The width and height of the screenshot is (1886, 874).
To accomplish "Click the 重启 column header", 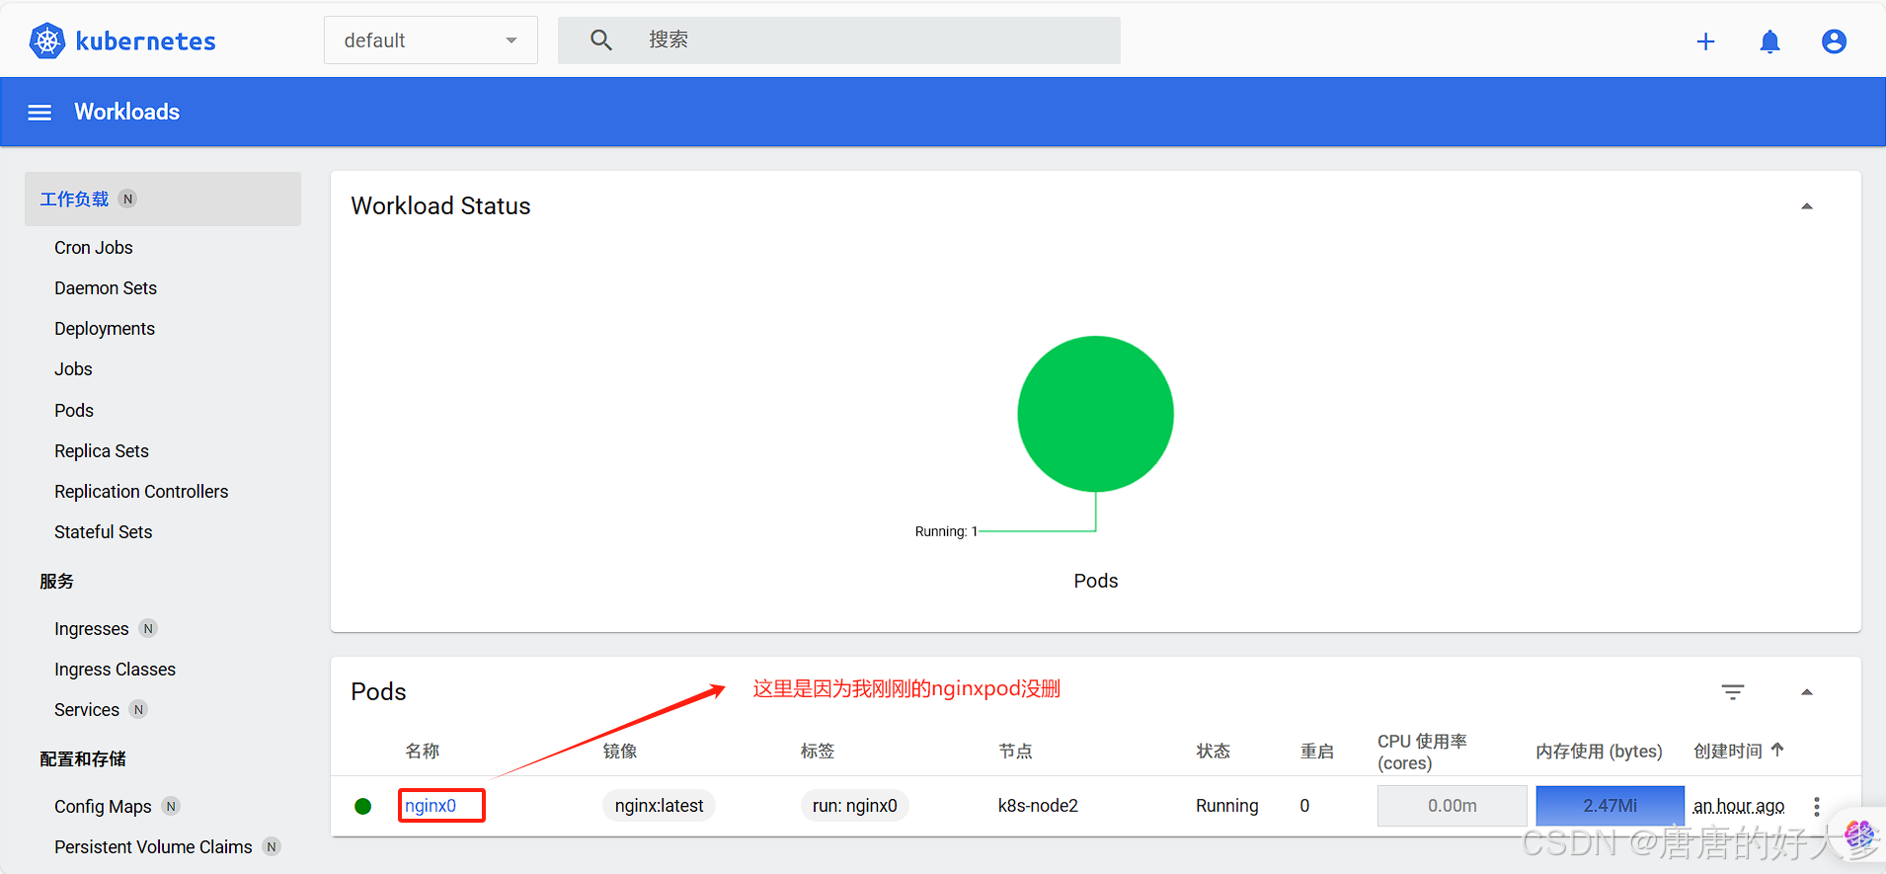I will (1317, 752).
